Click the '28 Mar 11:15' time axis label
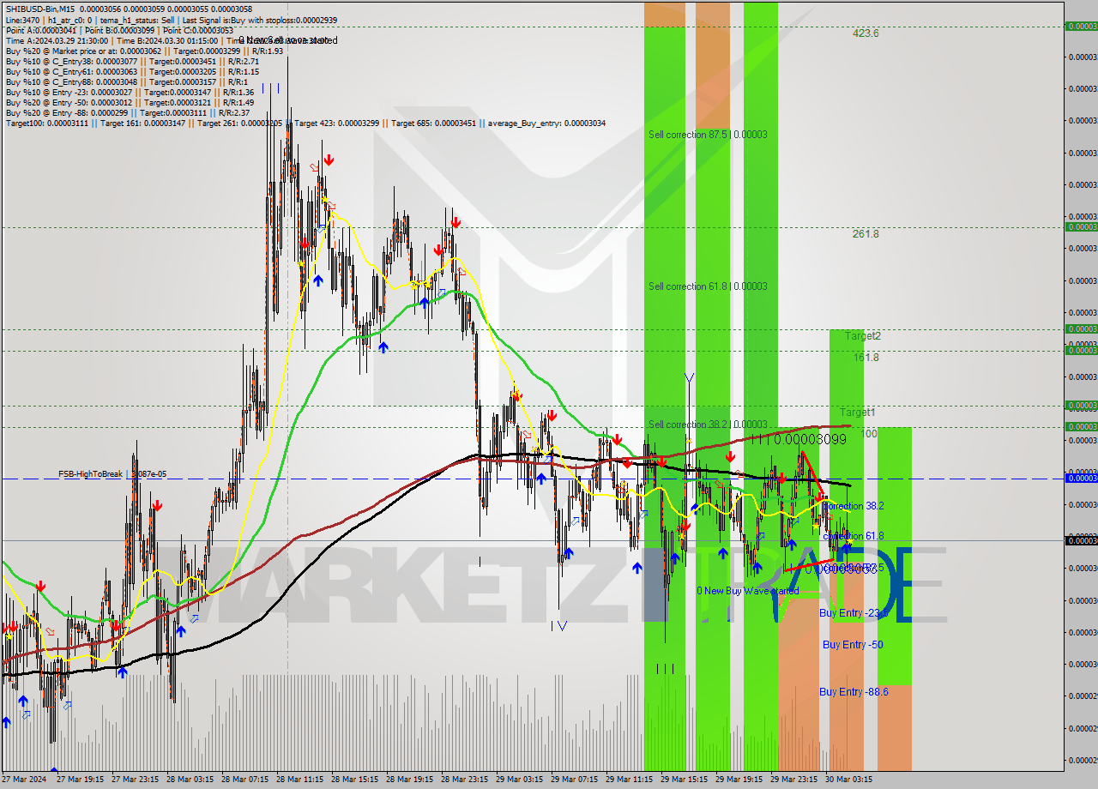Image resolution: width=1098 pixels, height=789 pixels. coord(300,780)
